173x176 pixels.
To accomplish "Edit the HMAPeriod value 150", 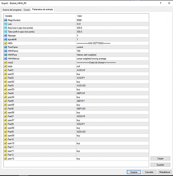I will [x=112, y=51].
